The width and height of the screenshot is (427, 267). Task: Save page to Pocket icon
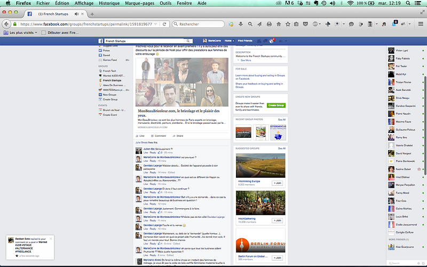point(305,24)
